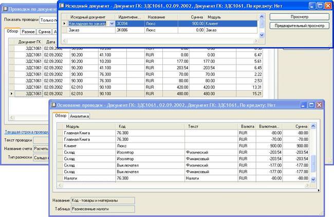Minimize Основание проводки window
Screen dimensions: 334x217
click(x=303, y=105)
